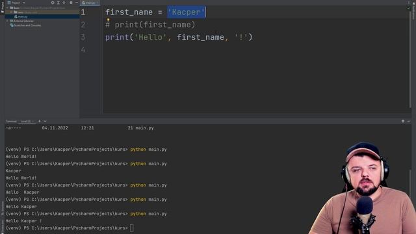Click the first_name variable on line 1

pos(129,12)
